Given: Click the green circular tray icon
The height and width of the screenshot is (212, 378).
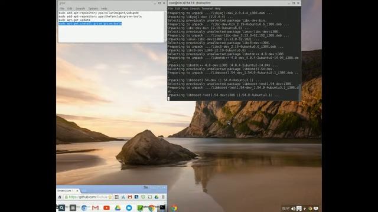Looking at the screenshot, I should (310, 208).
